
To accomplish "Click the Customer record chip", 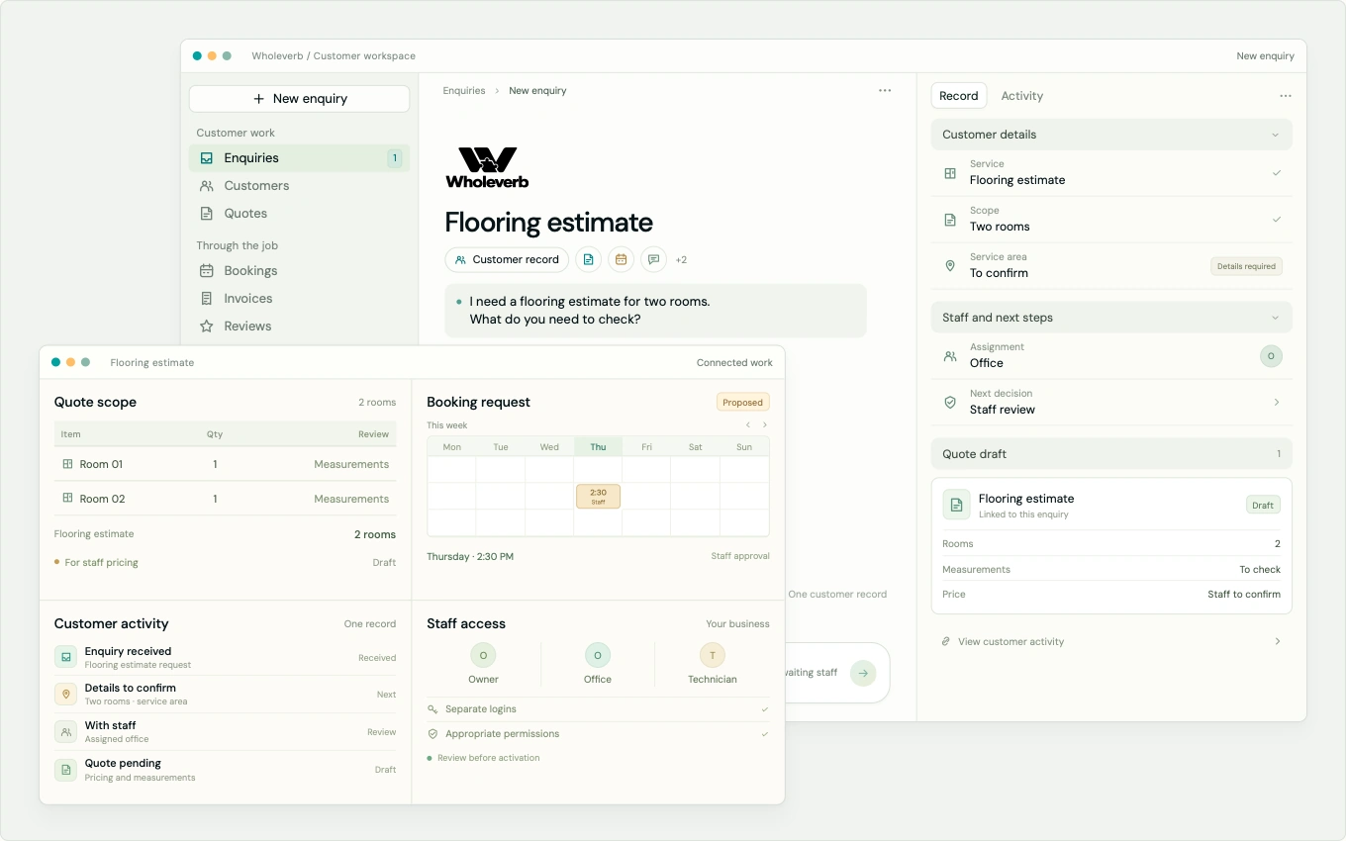I will 507,259.
